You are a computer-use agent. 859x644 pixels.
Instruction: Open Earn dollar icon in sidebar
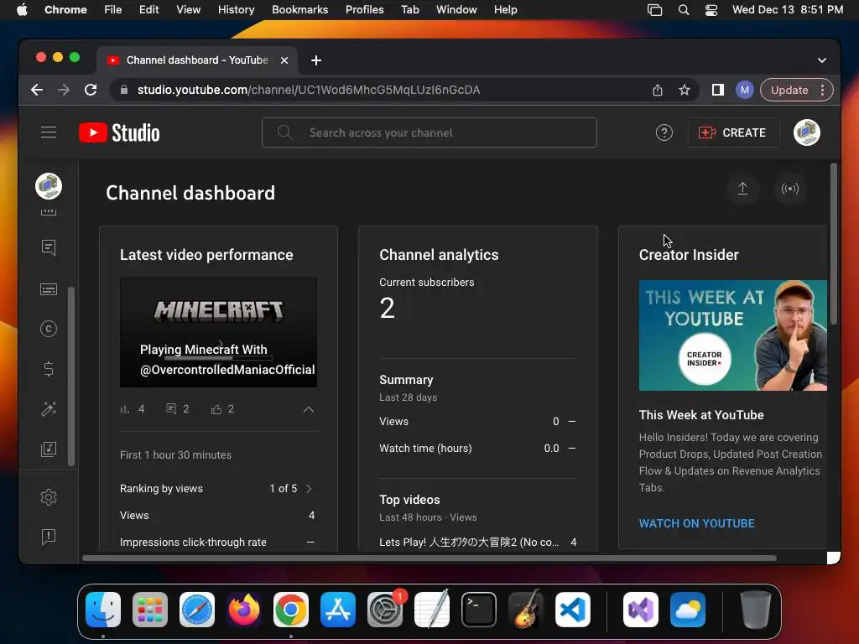point(48,369)
